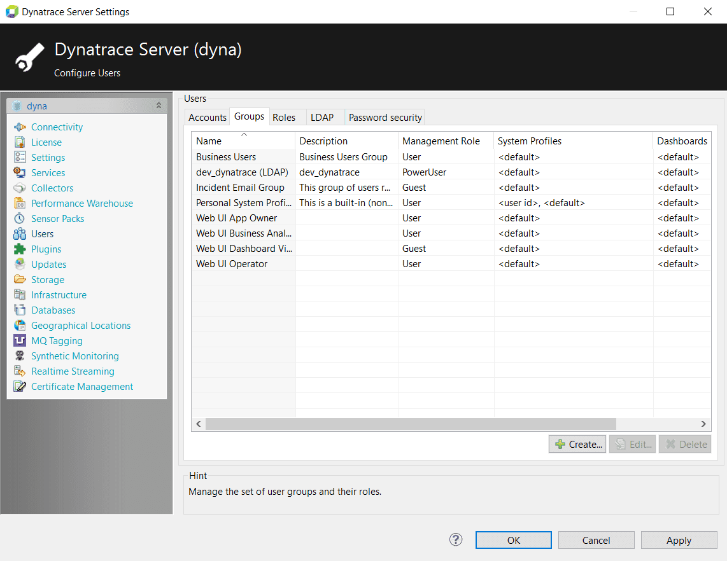Viewport: 727px width, 561px height.
Task: Click the table's scroll right arrow
Action: [703, 424]
